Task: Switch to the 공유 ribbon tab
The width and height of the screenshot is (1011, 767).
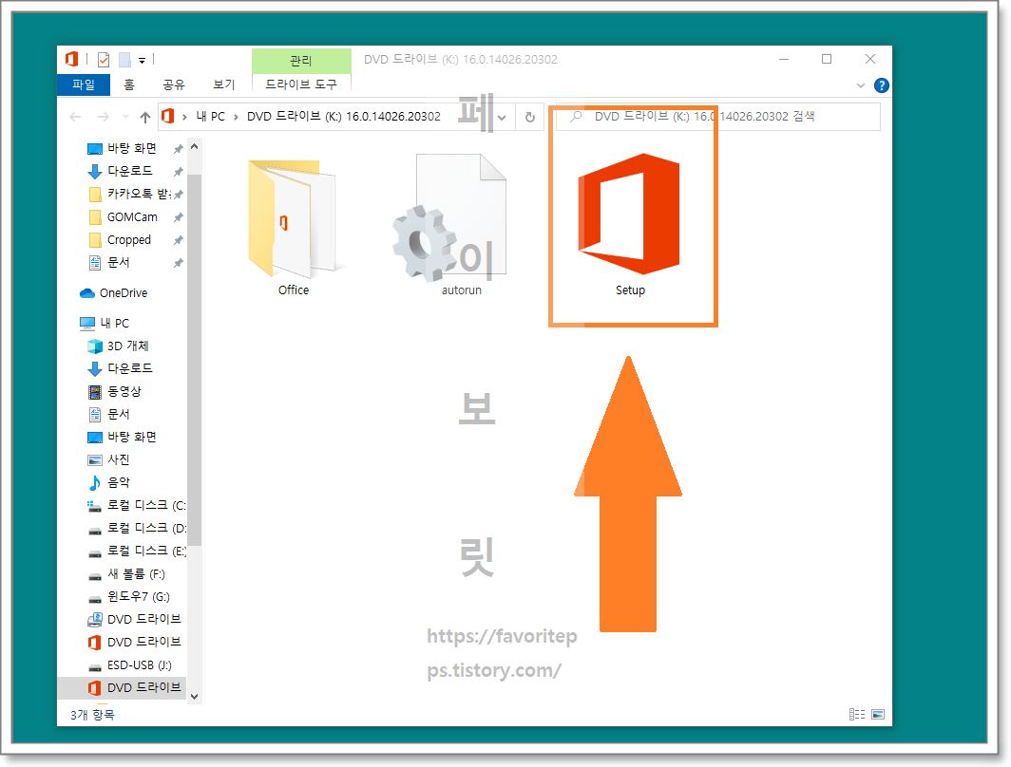Action: [x=174, y=84]
